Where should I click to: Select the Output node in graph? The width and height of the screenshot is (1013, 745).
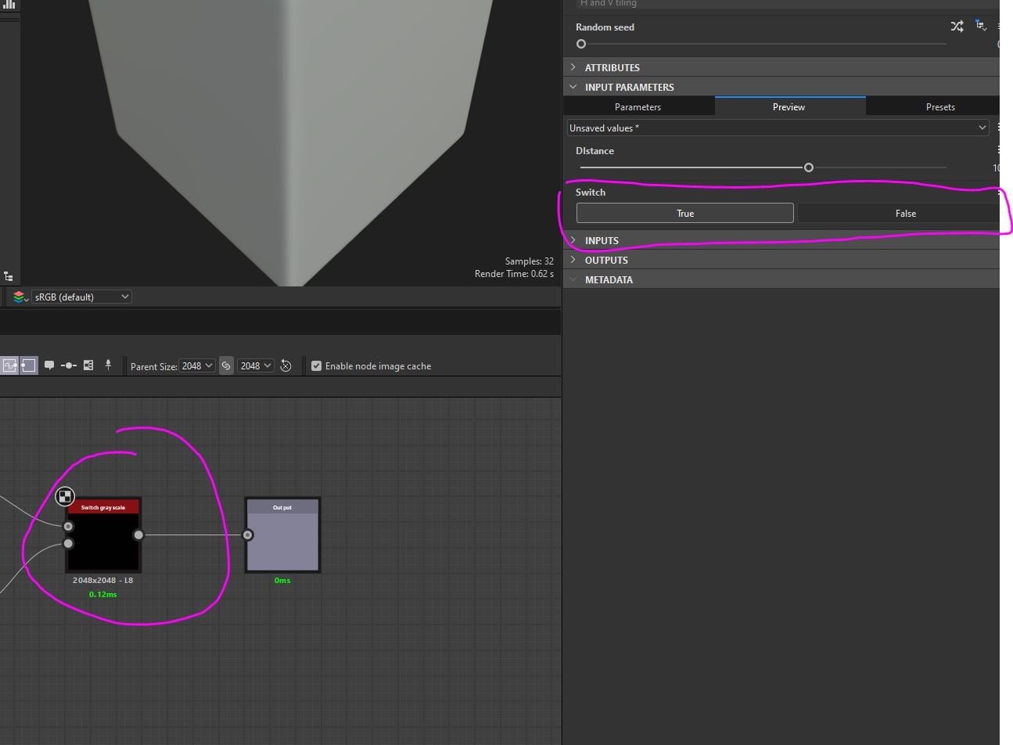coord(282,540)
